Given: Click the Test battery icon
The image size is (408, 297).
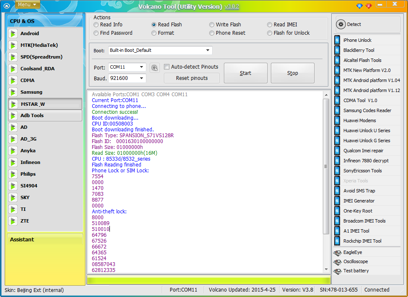Looking at the screenshot, I should [338, 271].
